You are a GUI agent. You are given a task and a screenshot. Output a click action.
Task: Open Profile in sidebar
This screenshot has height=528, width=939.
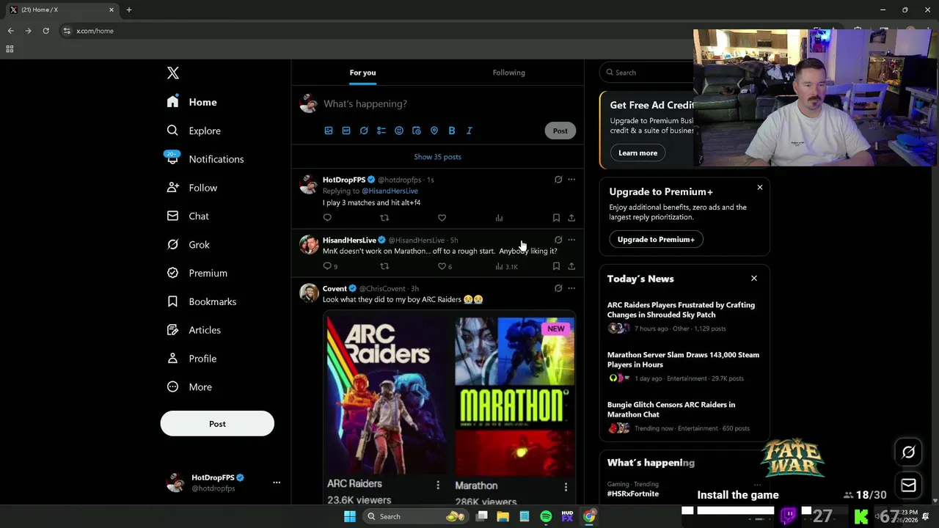point(191,359)
